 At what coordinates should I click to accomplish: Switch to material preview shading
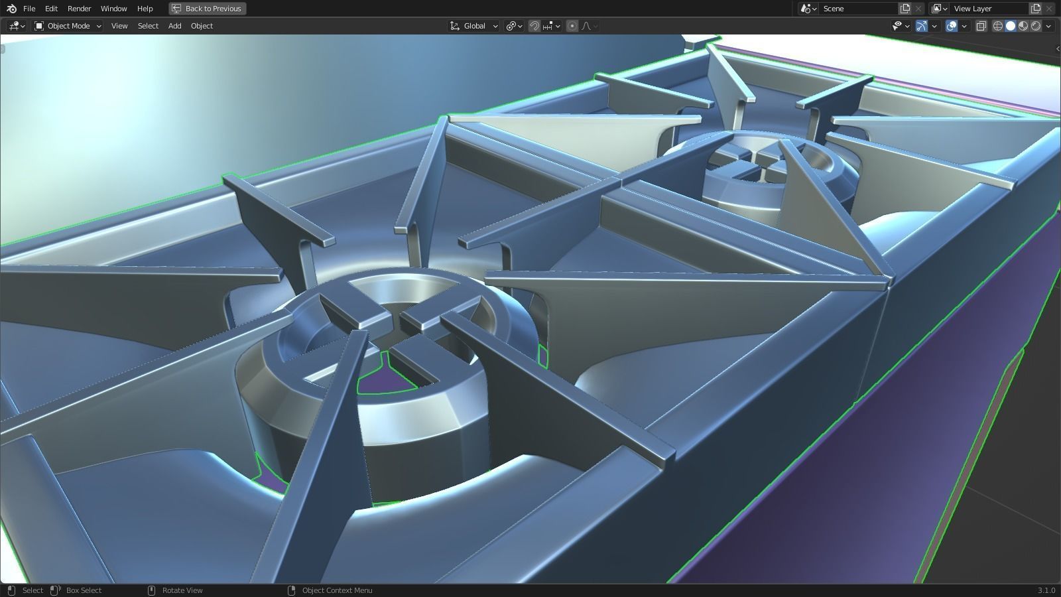[1023, 26]
